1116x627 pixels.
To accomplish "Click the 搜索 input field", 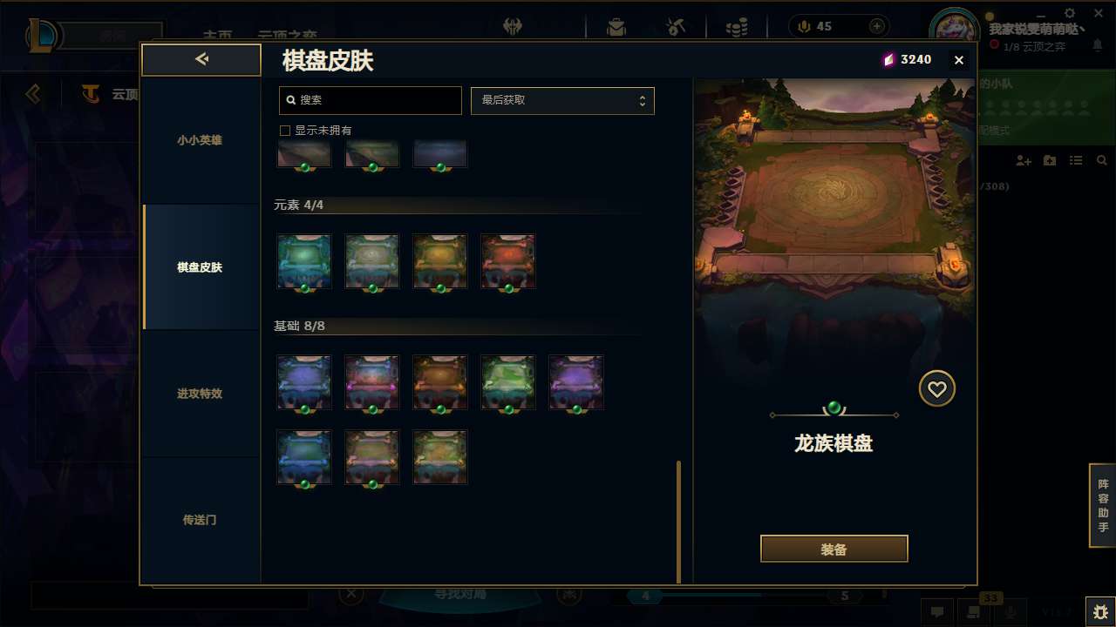I will tap(371, 100).
